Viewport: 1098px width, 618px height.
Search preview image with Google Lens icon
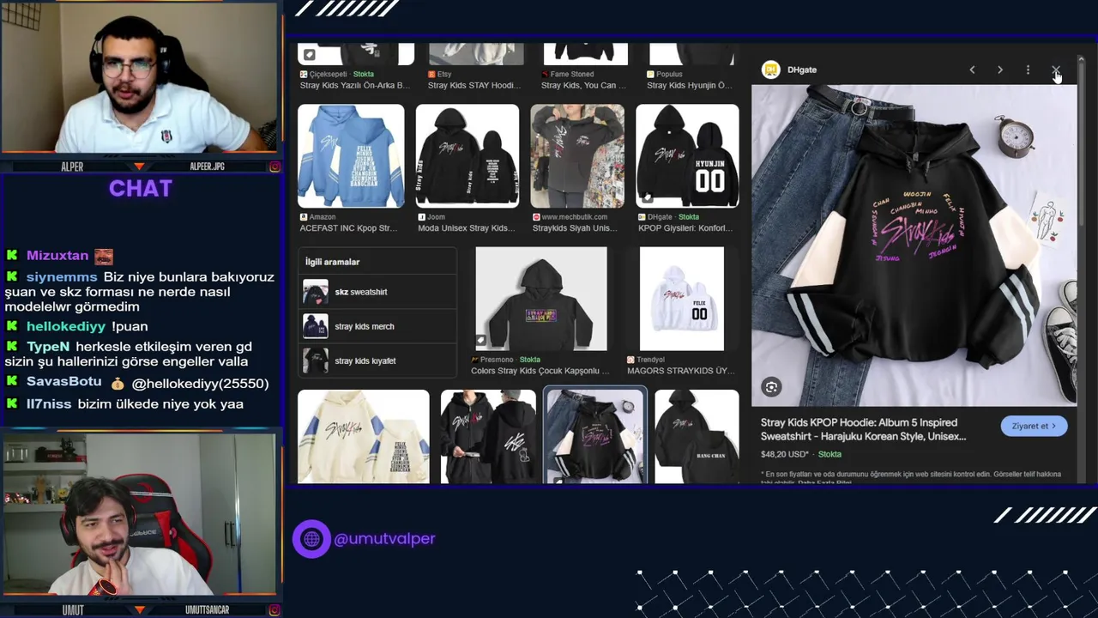click(771, 387)
